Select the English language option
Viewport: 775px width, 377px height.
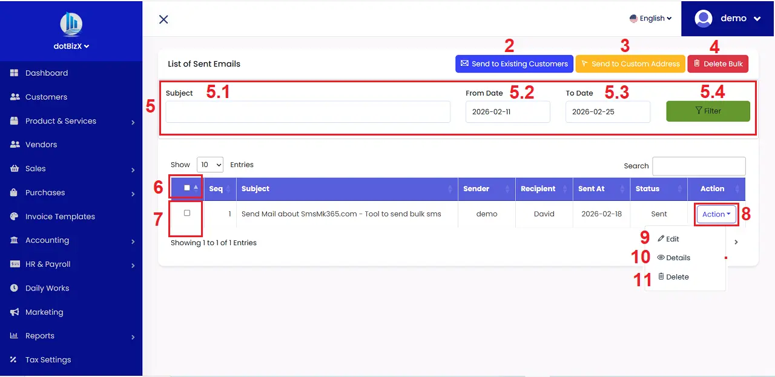pyautogui.click(x=651, y=18)
